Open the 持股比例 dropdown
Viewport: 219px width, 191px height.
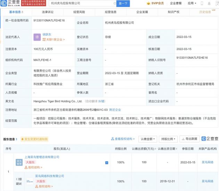coord(168,139)
